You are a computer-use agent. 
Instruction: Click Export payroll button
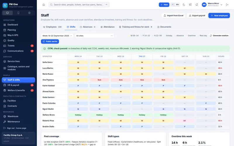(197, 15)
